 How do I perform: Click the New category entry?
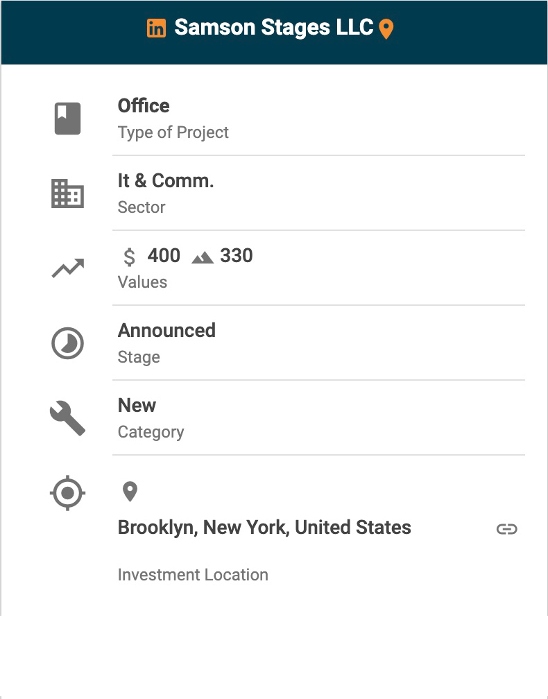[137, 406]
